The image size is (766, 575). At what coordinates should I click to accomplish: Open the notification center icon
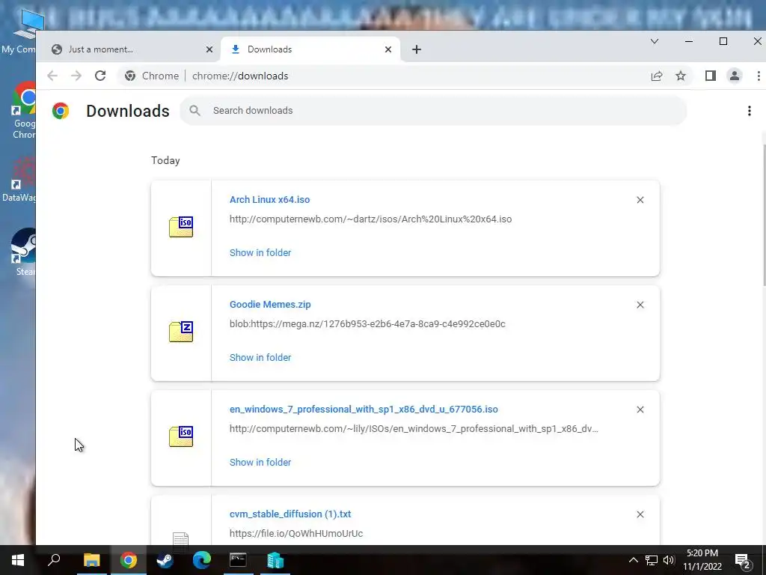click(x=743, y=560)
